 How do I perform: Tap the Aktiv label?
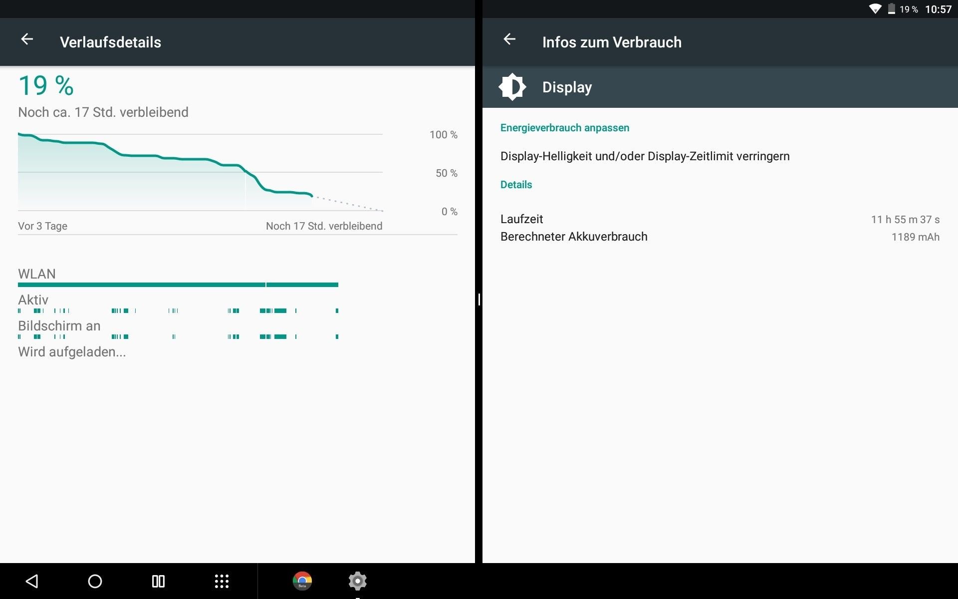click(x=33, y=300)
